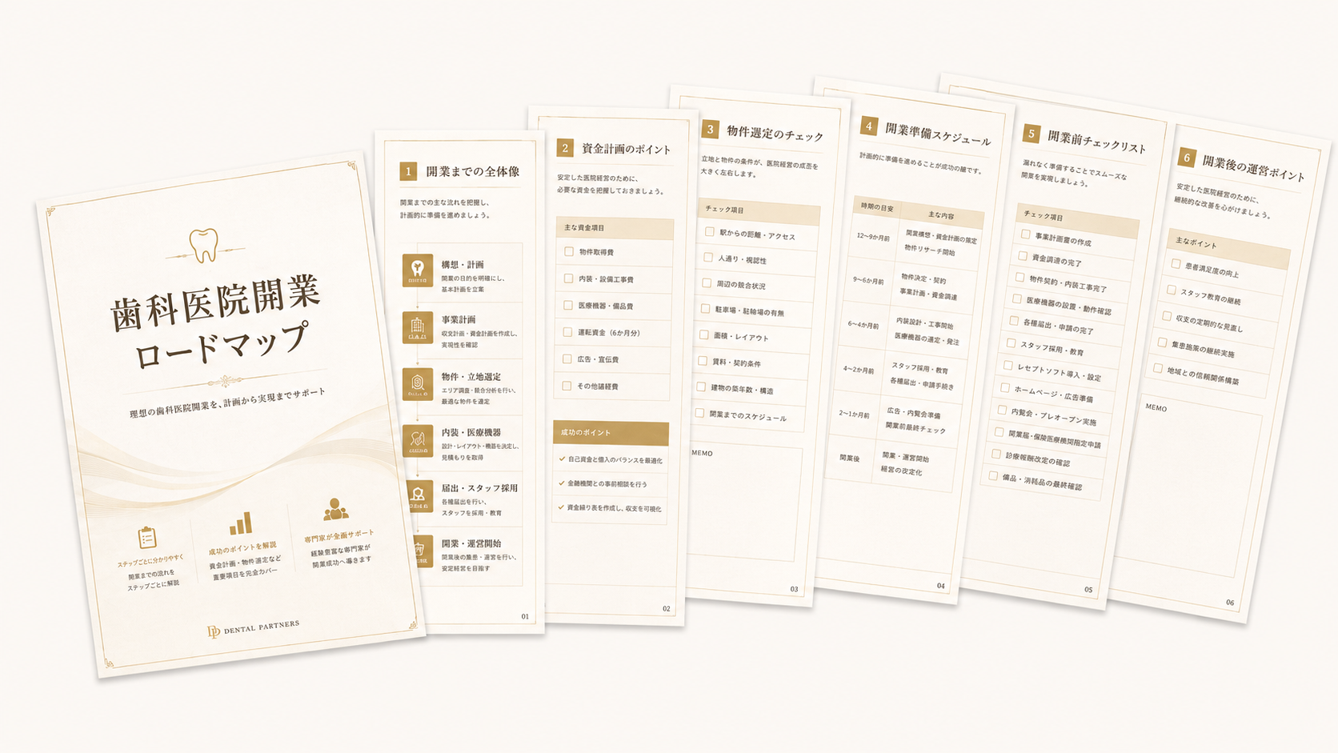The width and height of the screenshot is (1338, 753).
Task: Tick the 運転資金(6か月分) checkbox
Action: pos(567,332)
